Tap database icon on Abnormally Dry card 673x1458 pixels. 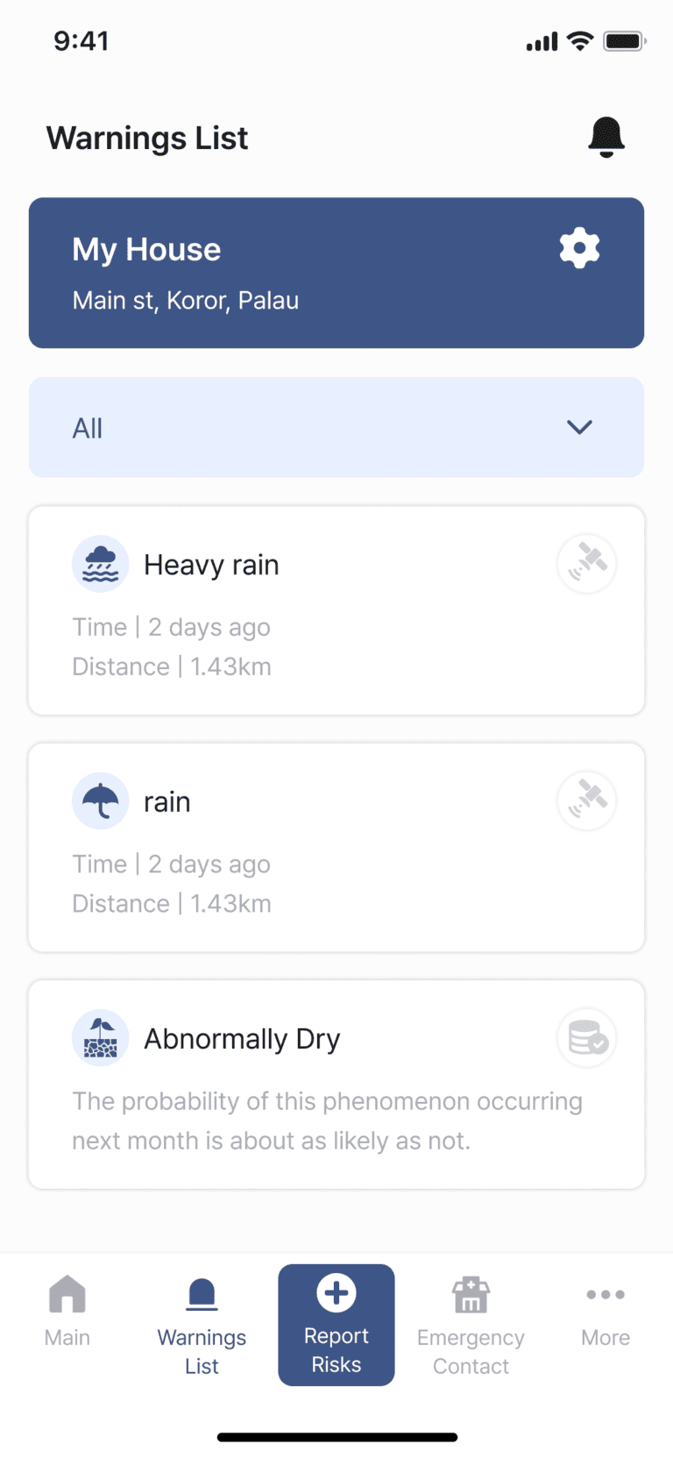coord(587,1037)
